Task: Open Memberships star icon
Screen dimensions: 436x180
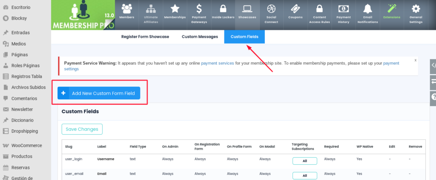Action: pos(175,9)
